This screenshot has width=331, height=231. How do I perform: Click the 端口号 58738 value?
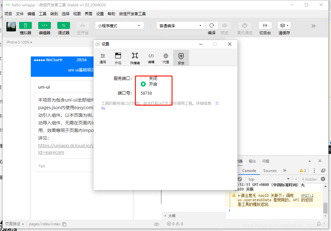[x=146, y=93]
